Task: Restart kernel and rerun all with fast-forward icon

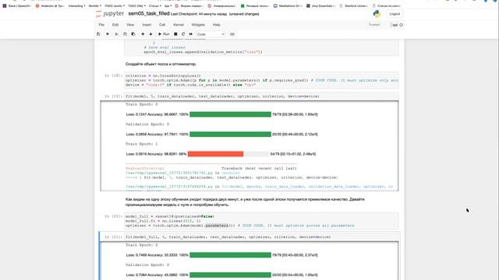Action: (x=191, y=34)
